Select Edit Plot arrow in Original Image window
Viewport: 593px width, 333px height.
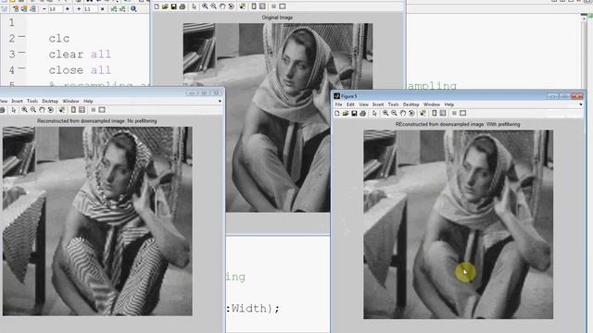pyautogui.click(x=194, y=6)
